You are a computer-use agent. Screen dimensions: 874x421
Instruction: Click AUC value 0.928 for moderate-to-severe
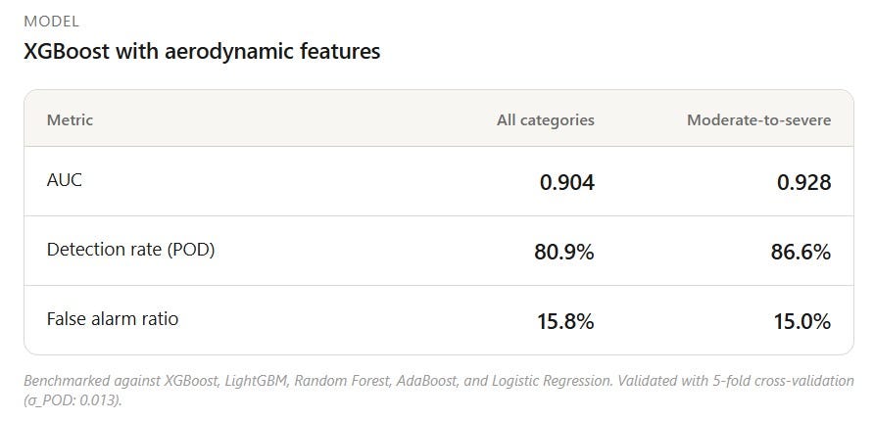pos(803,183)
